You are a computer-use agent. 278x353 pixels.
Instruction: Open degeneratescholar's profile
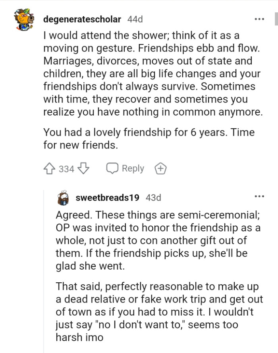[x=83, y=19]
